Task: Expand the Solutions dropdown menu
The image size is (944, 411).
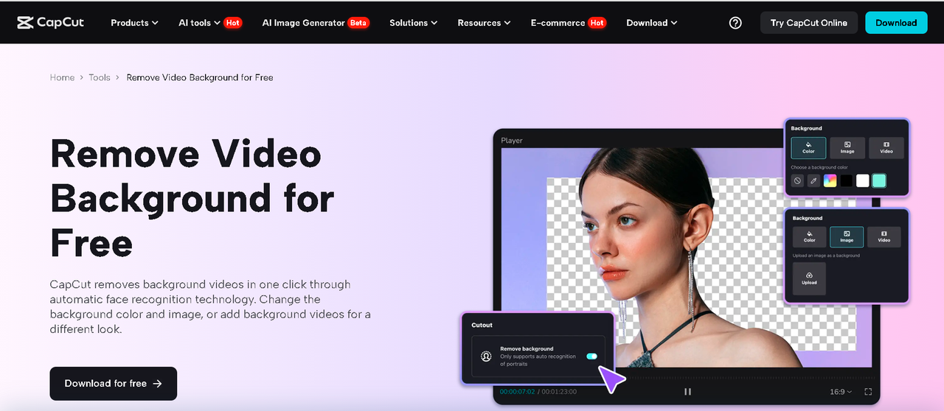Action: [413, 23]
